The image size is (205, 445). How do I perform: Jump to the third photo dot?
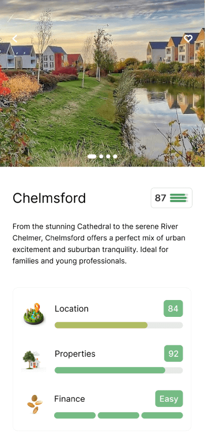(108, 157)
